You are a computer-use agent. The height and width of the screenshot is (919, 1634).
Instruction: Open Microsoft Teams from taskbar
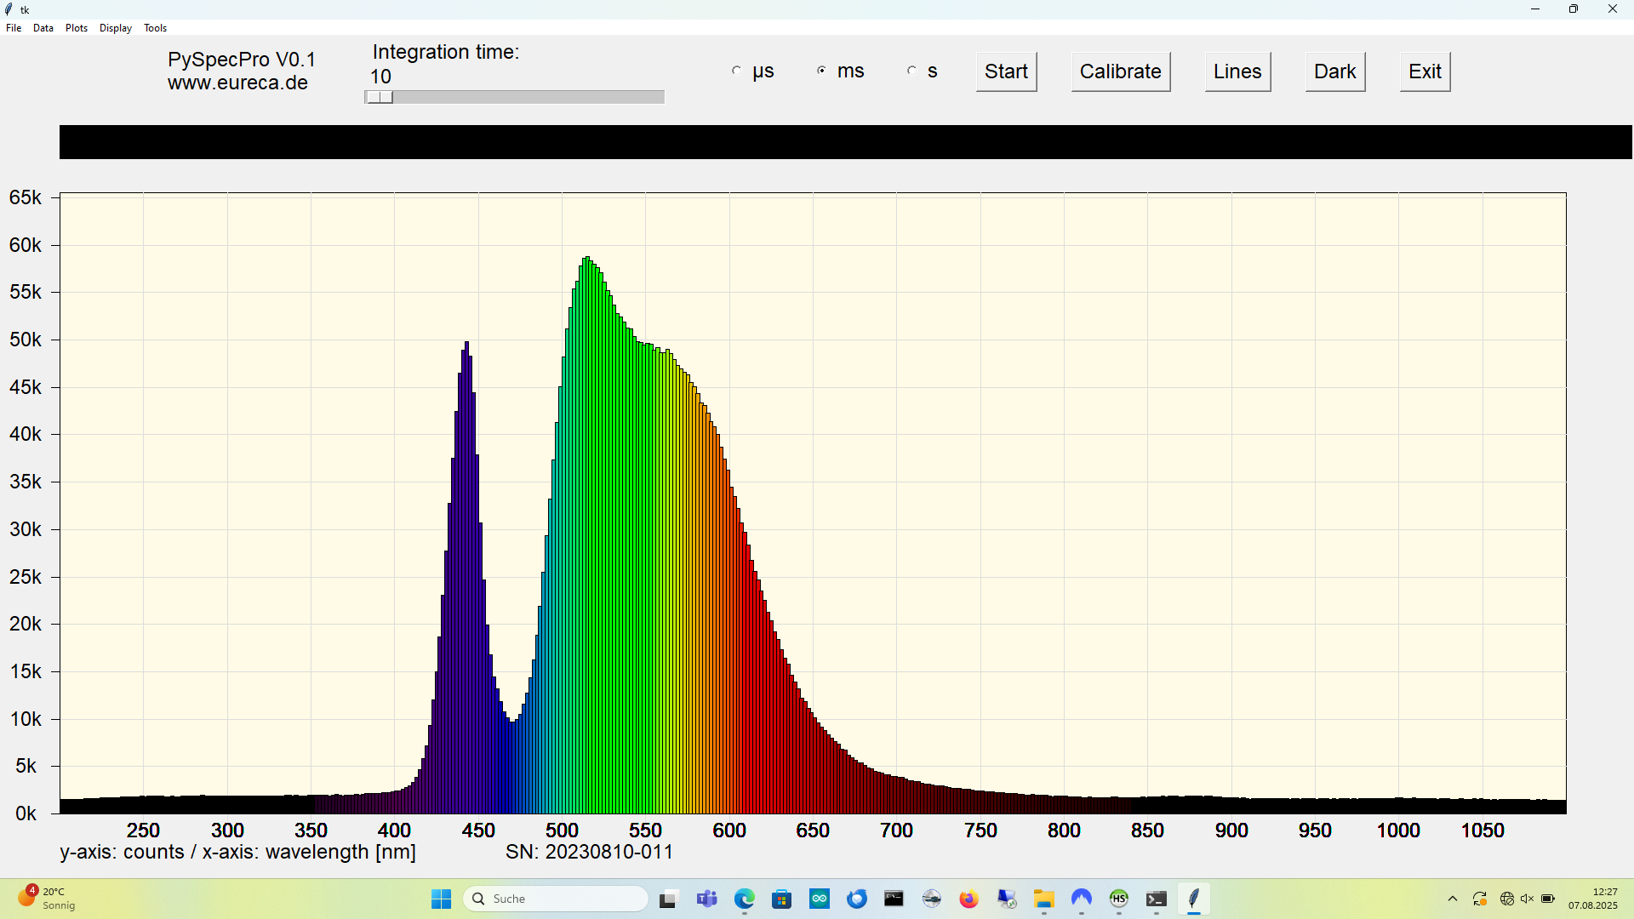coord(706,899)
